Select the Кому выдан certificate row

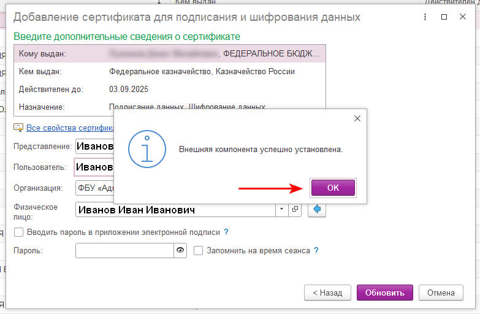click(169, 54)
